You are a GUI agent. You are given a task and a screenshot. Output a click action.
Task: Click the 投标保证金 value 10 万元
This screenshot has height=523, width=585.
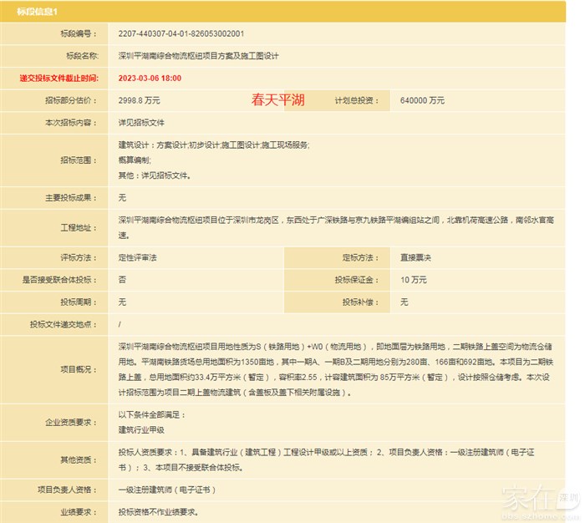point(414,279)
